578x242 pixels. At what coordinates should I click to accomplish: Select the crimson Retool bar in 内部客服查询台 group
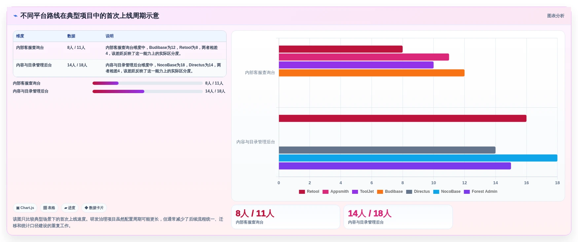(x=341, y=49)
